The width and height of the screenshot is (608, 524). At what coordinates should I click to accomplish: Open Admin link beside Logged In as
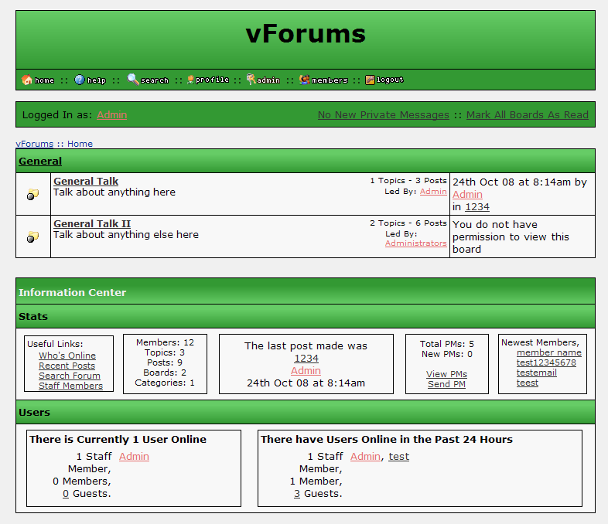112,114
